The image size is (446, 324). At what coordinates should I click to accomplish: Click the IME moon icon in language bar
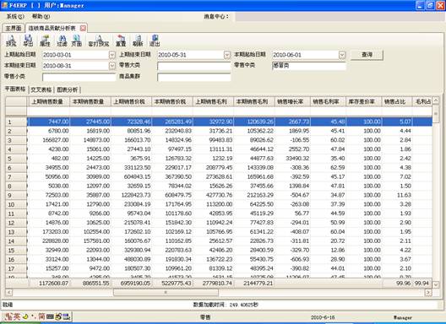(x=25, y=316)
